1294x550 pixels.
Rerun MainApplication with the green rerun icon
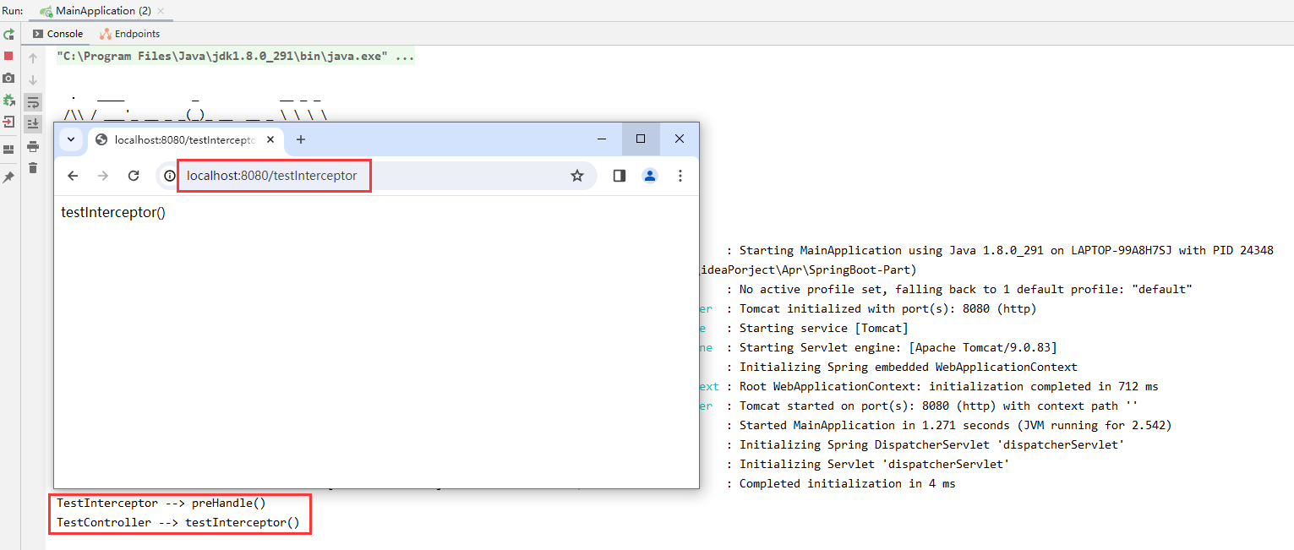click(x=8, y=35)
